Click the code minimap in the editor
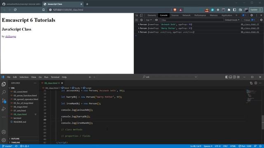Viewport: 264px width, 148px height. point(251,97)
